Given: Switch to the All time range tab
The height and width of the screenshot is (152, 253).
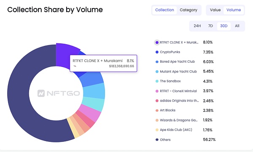Looking at the screenshot, I should [237, 26].
